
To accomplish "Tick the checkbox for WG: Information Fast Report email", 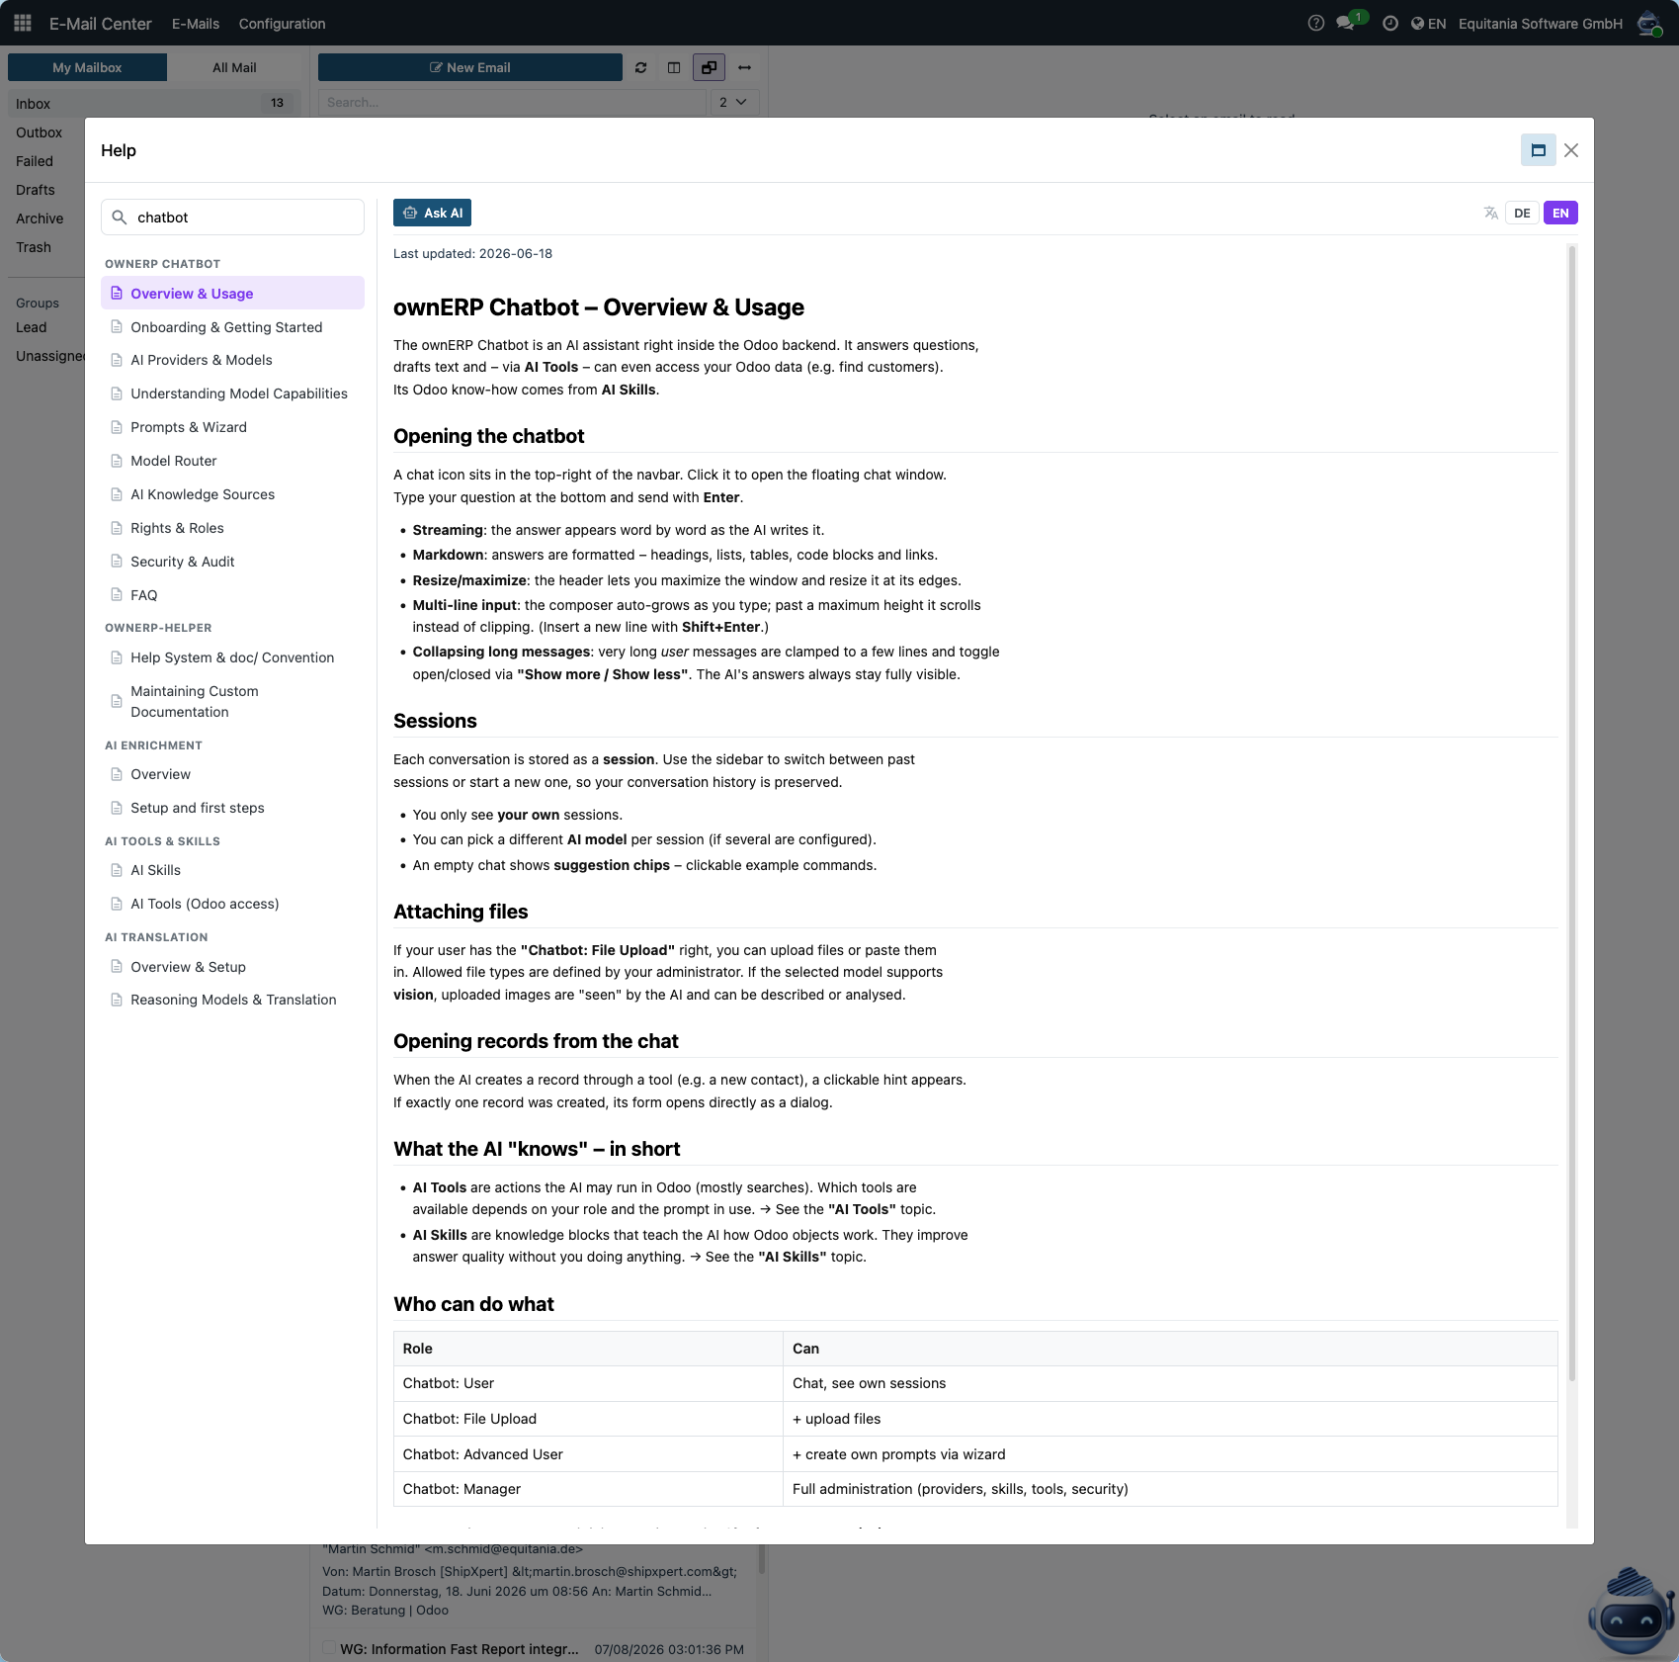I will click(329, 1648).
